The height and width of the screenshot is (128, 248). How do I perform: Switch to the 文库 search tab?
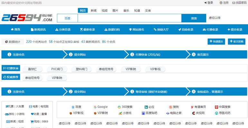(148, 11)
